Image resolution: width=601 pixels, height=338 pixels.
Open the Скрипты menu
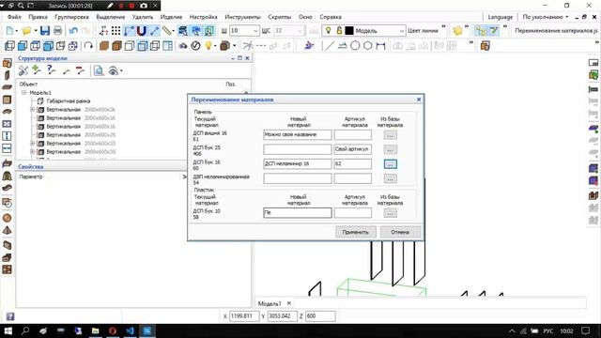280,17
